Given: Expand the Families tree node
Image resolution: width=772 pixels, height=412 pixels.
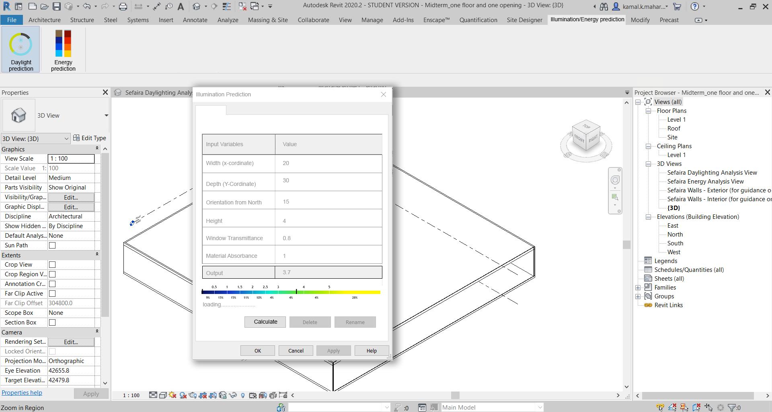Looking at the screenshot, I should [x=638, y=288].
